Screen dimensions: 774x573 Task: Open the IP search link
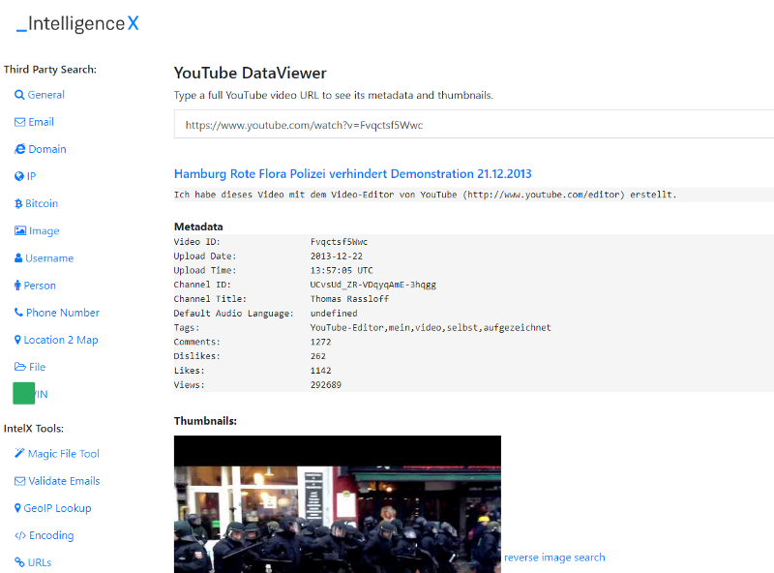[x=31, y=176]
